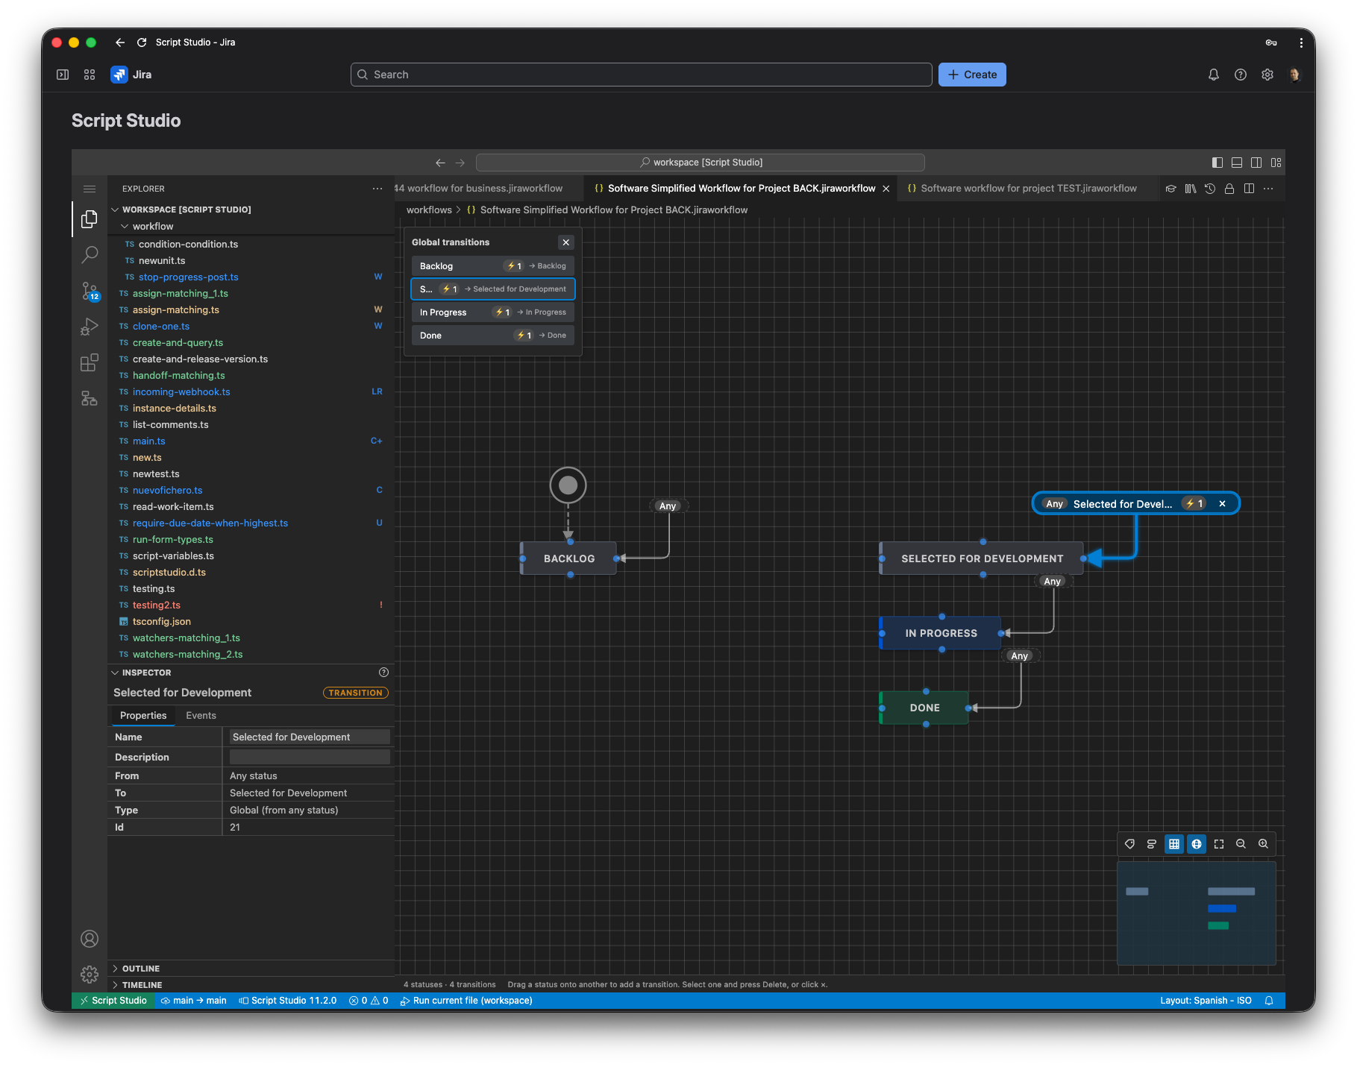Open the workflow diagram view in activity bar

[90, 398]
